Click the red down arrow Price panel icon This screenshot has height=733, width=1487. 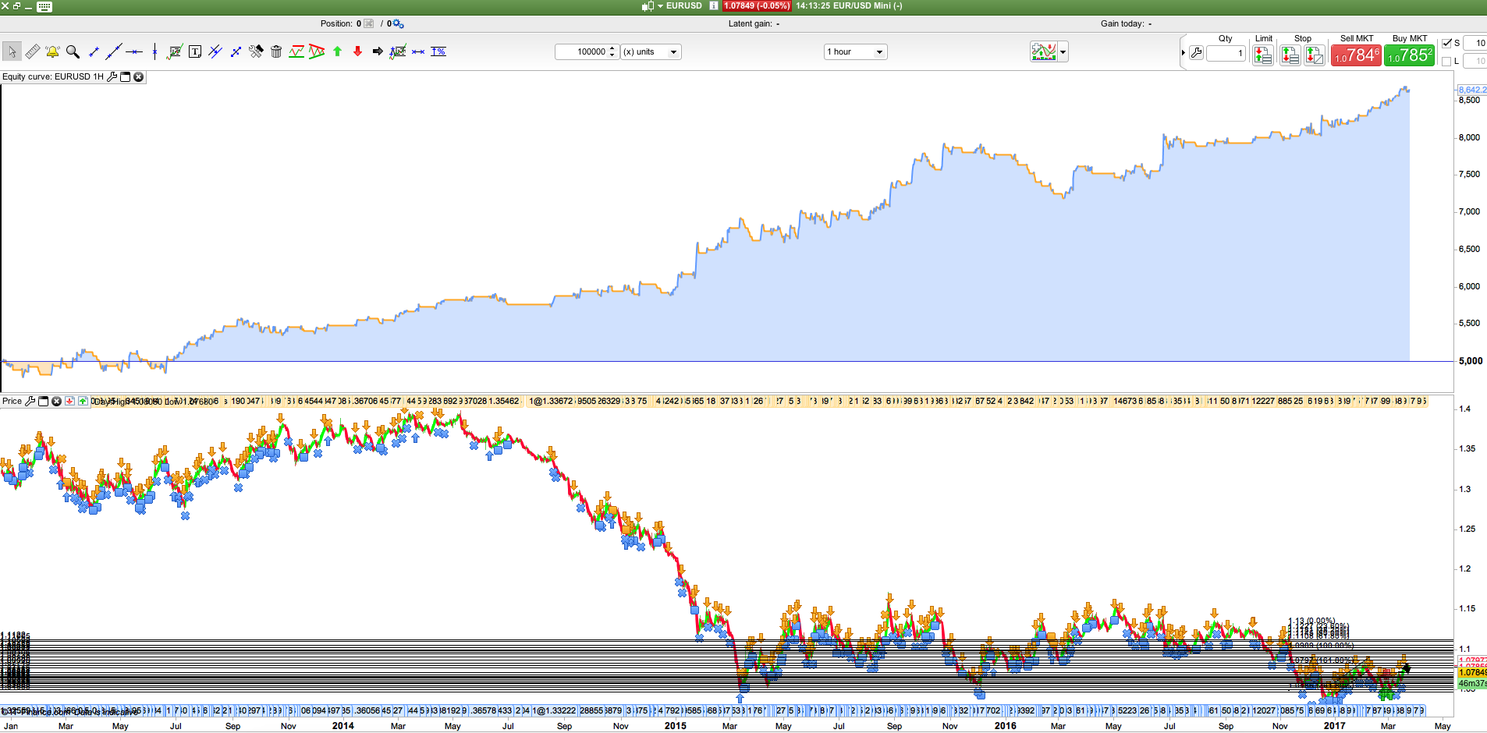(x=69, y=401)
